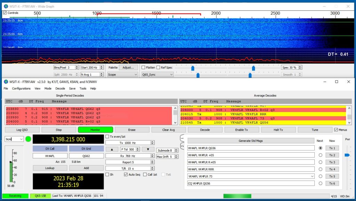Click the upper-right Wide Graph zero slider
356x201 pixels.
point(253,68)
